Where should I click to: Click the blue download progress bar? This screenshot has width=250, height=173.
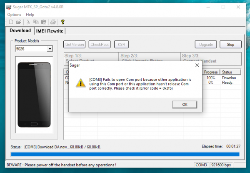(125, 154)
